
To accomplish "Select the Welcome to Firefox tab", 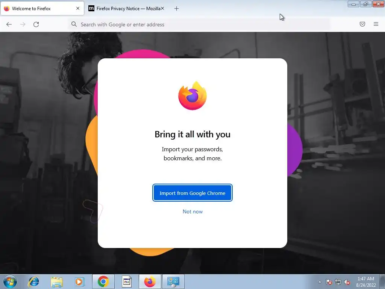I will [42, 9].
